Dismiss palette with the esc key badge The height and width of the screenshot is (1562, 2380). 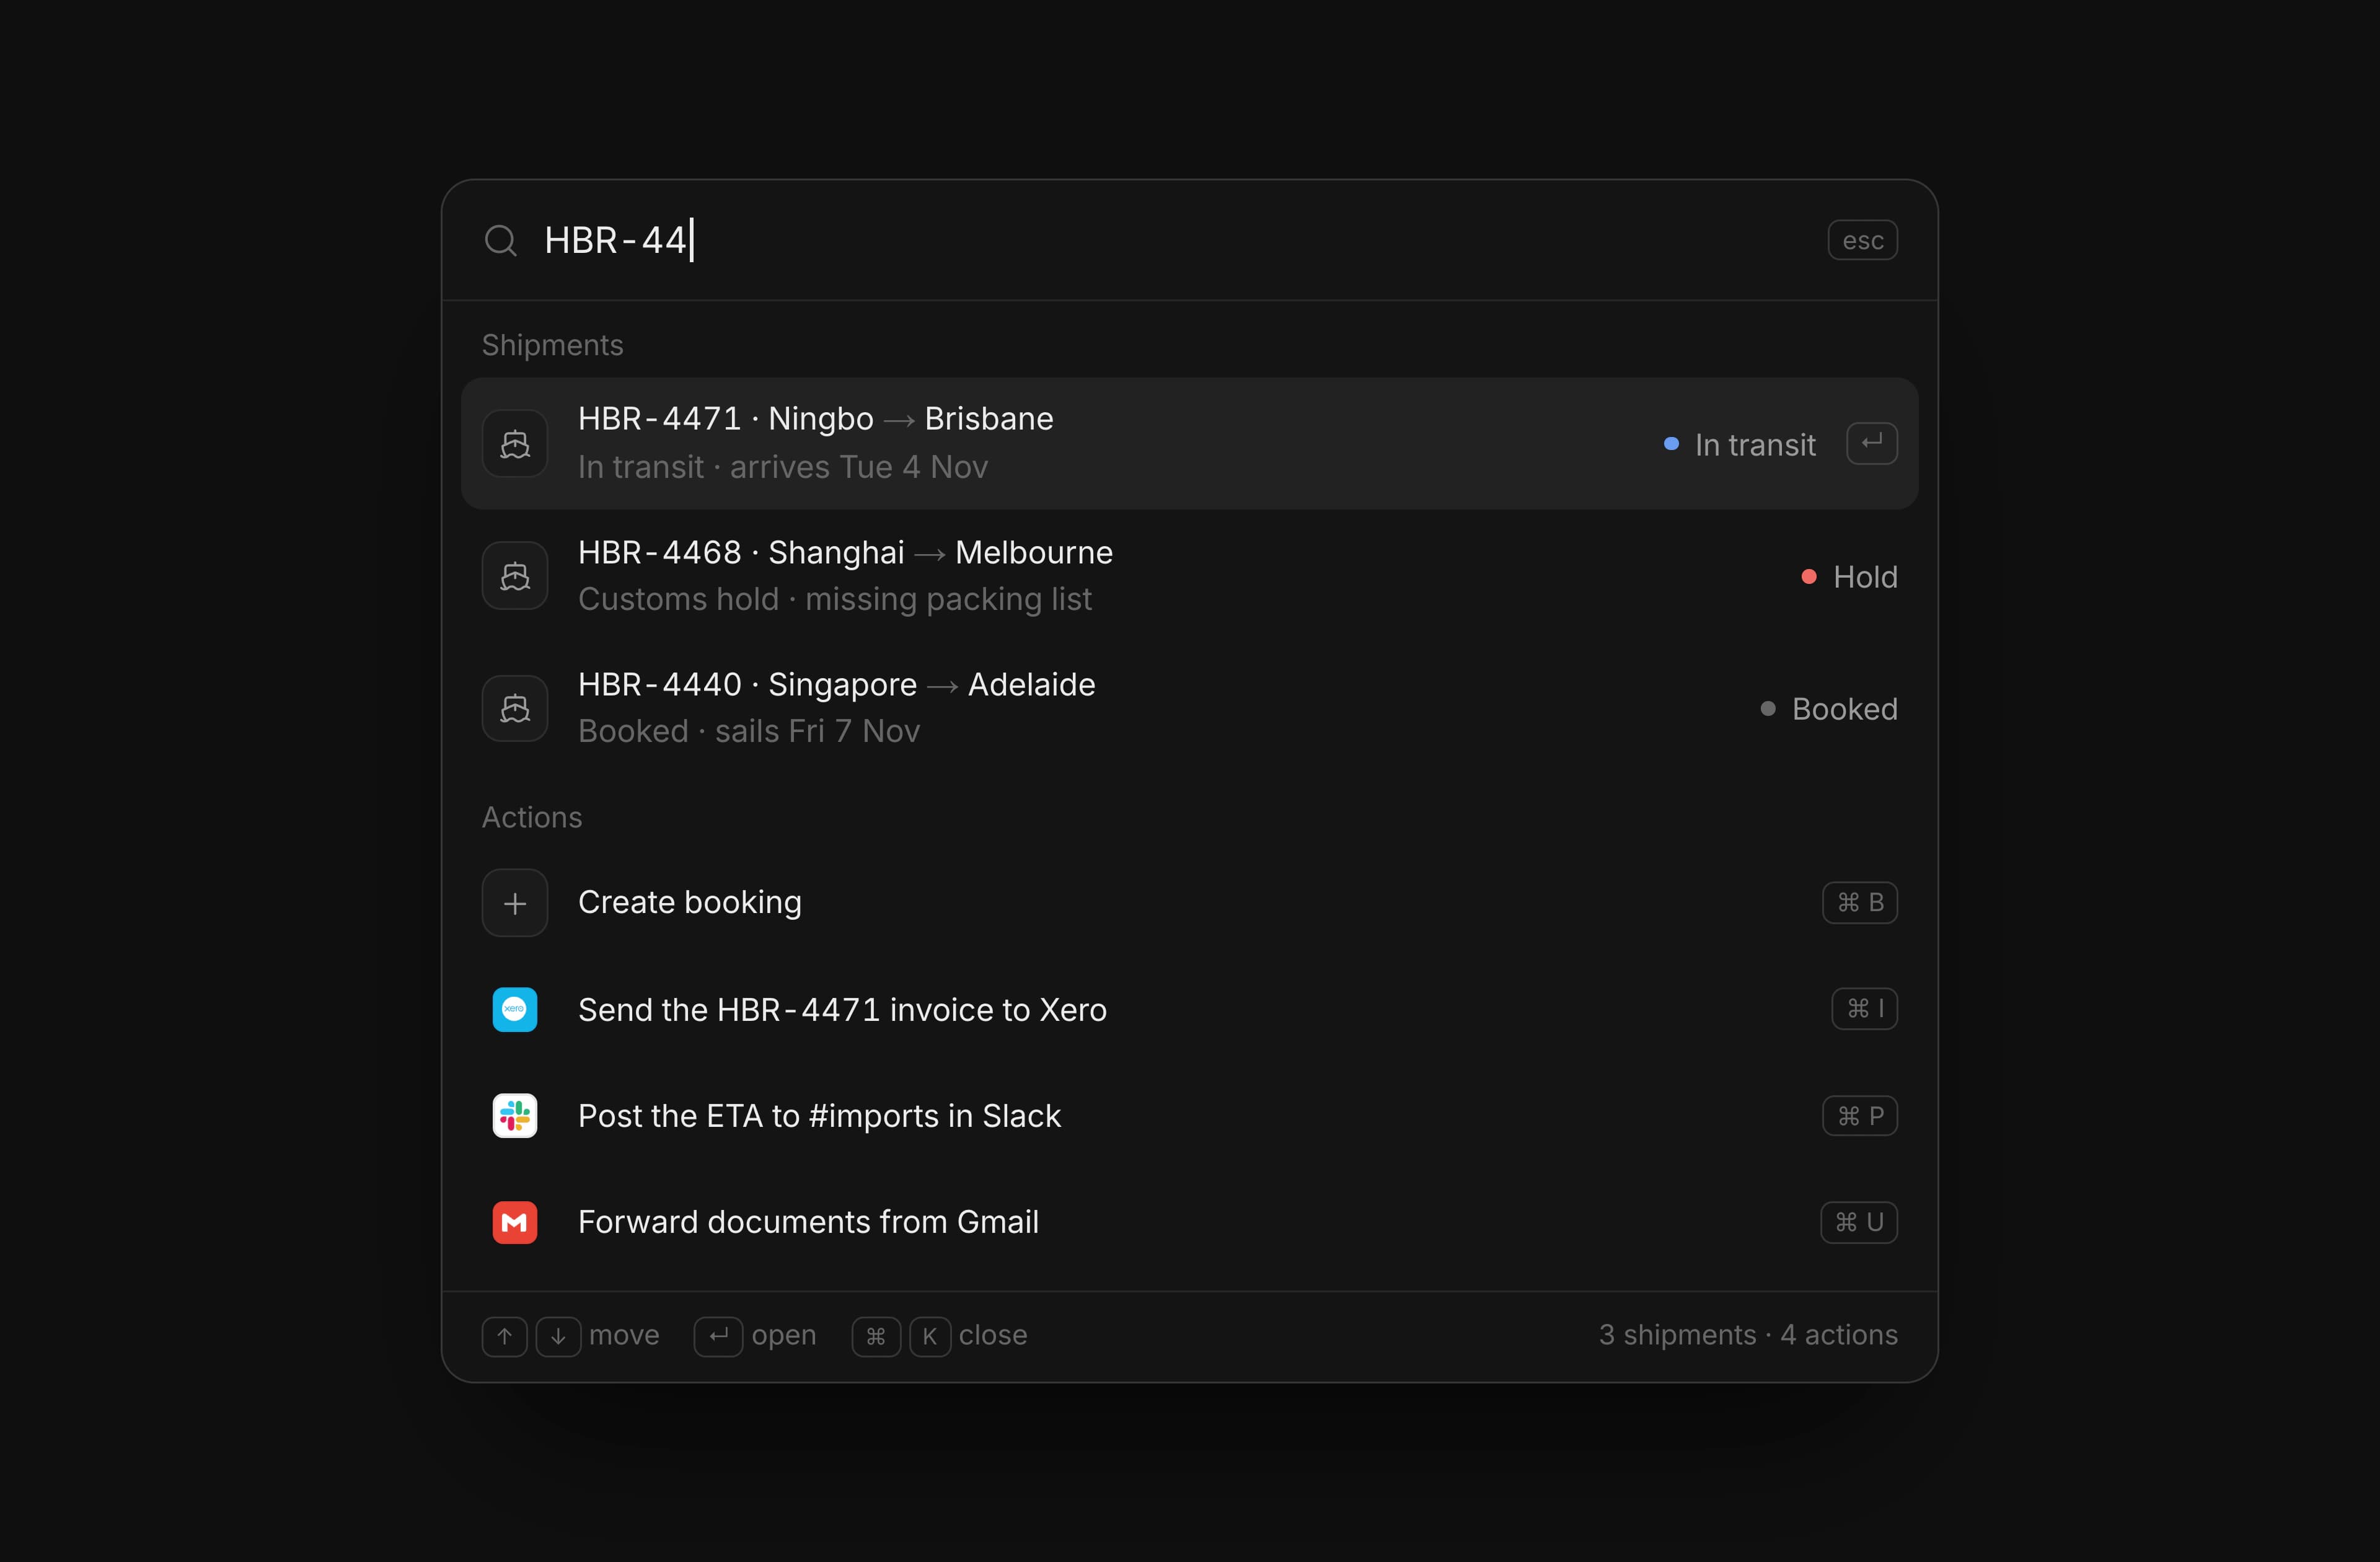tap(1862, 241)
